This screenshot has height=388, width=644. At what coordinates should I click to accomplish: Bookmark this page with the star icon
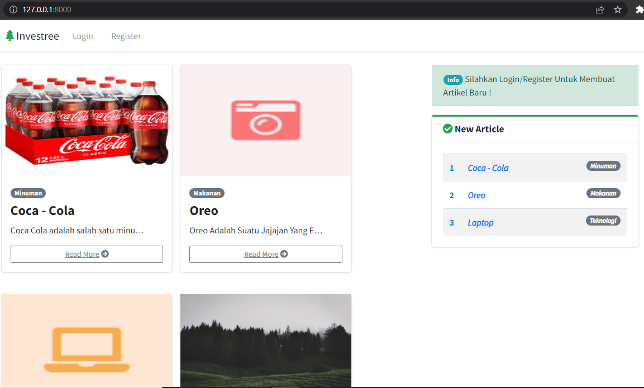coord(617,9)
